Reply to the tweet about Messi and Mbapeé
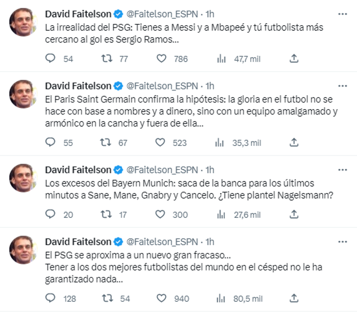This screenshot has width=357, height=313. coord(51,59)
